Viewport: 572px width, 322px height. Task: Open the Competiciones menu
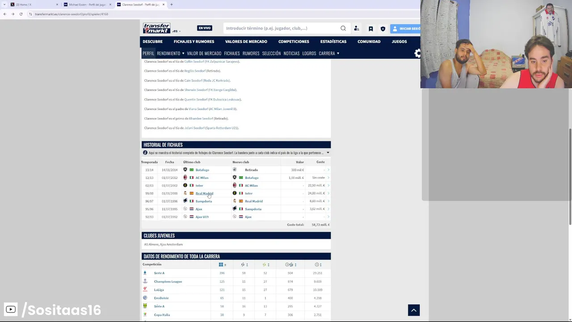point(294,42)
